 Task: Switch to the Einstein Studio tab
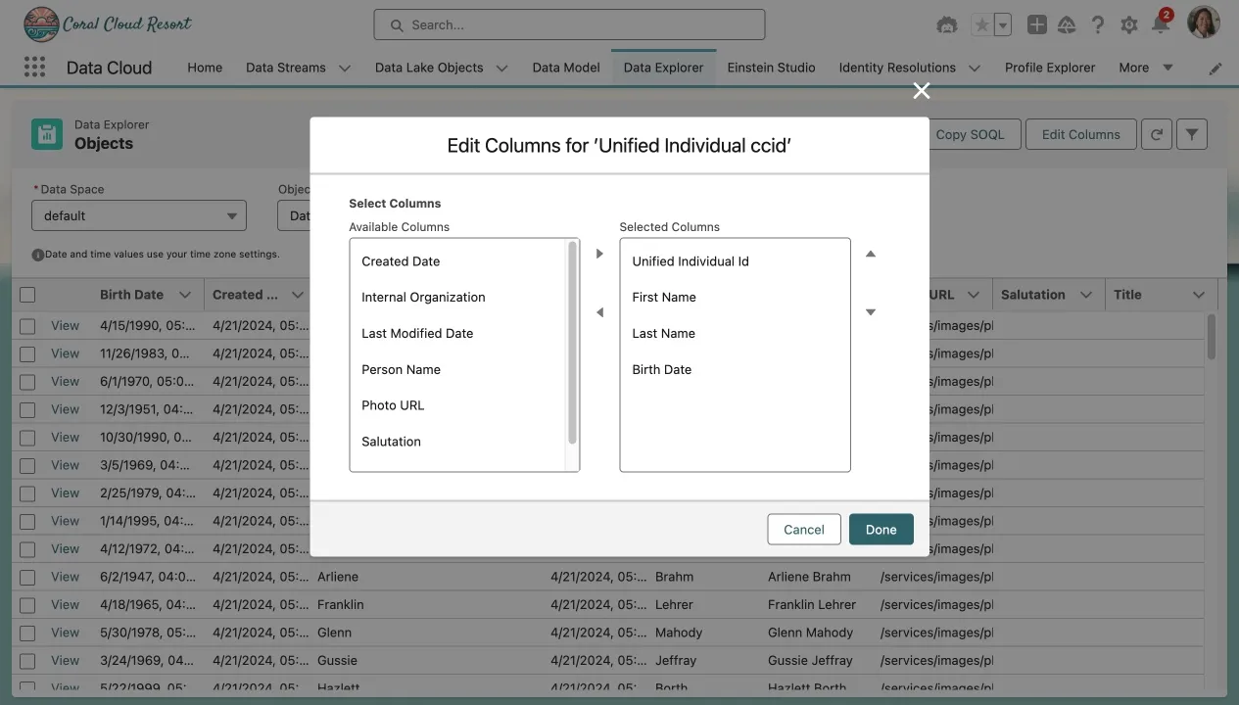(x=771, y=68)
